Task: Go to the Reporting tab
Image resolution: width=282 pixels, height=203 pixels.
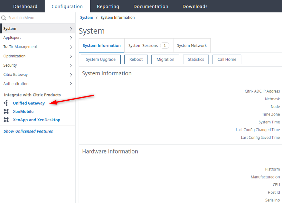Action: (x=108, y=6)
